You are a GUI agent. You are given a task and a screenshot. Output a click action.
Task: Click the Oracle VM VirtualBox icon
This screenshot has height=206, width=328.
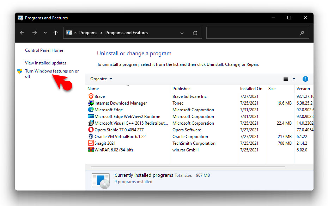[91, 136]
